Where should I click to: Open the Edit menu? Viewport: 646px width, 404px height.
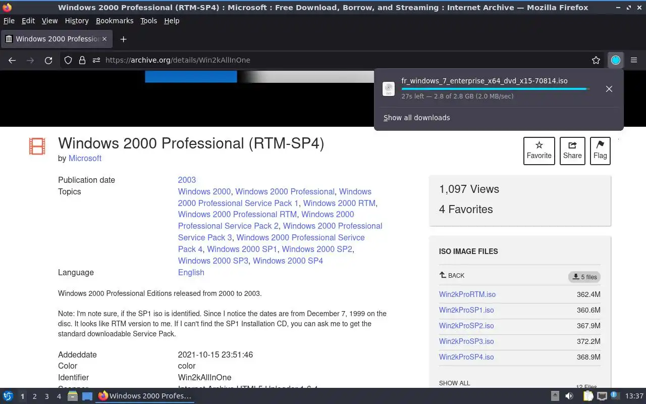point(28,21)
